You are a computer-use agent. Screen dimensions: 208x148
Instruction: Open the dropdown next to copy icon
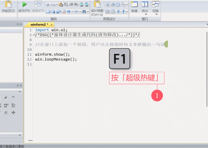57,5
